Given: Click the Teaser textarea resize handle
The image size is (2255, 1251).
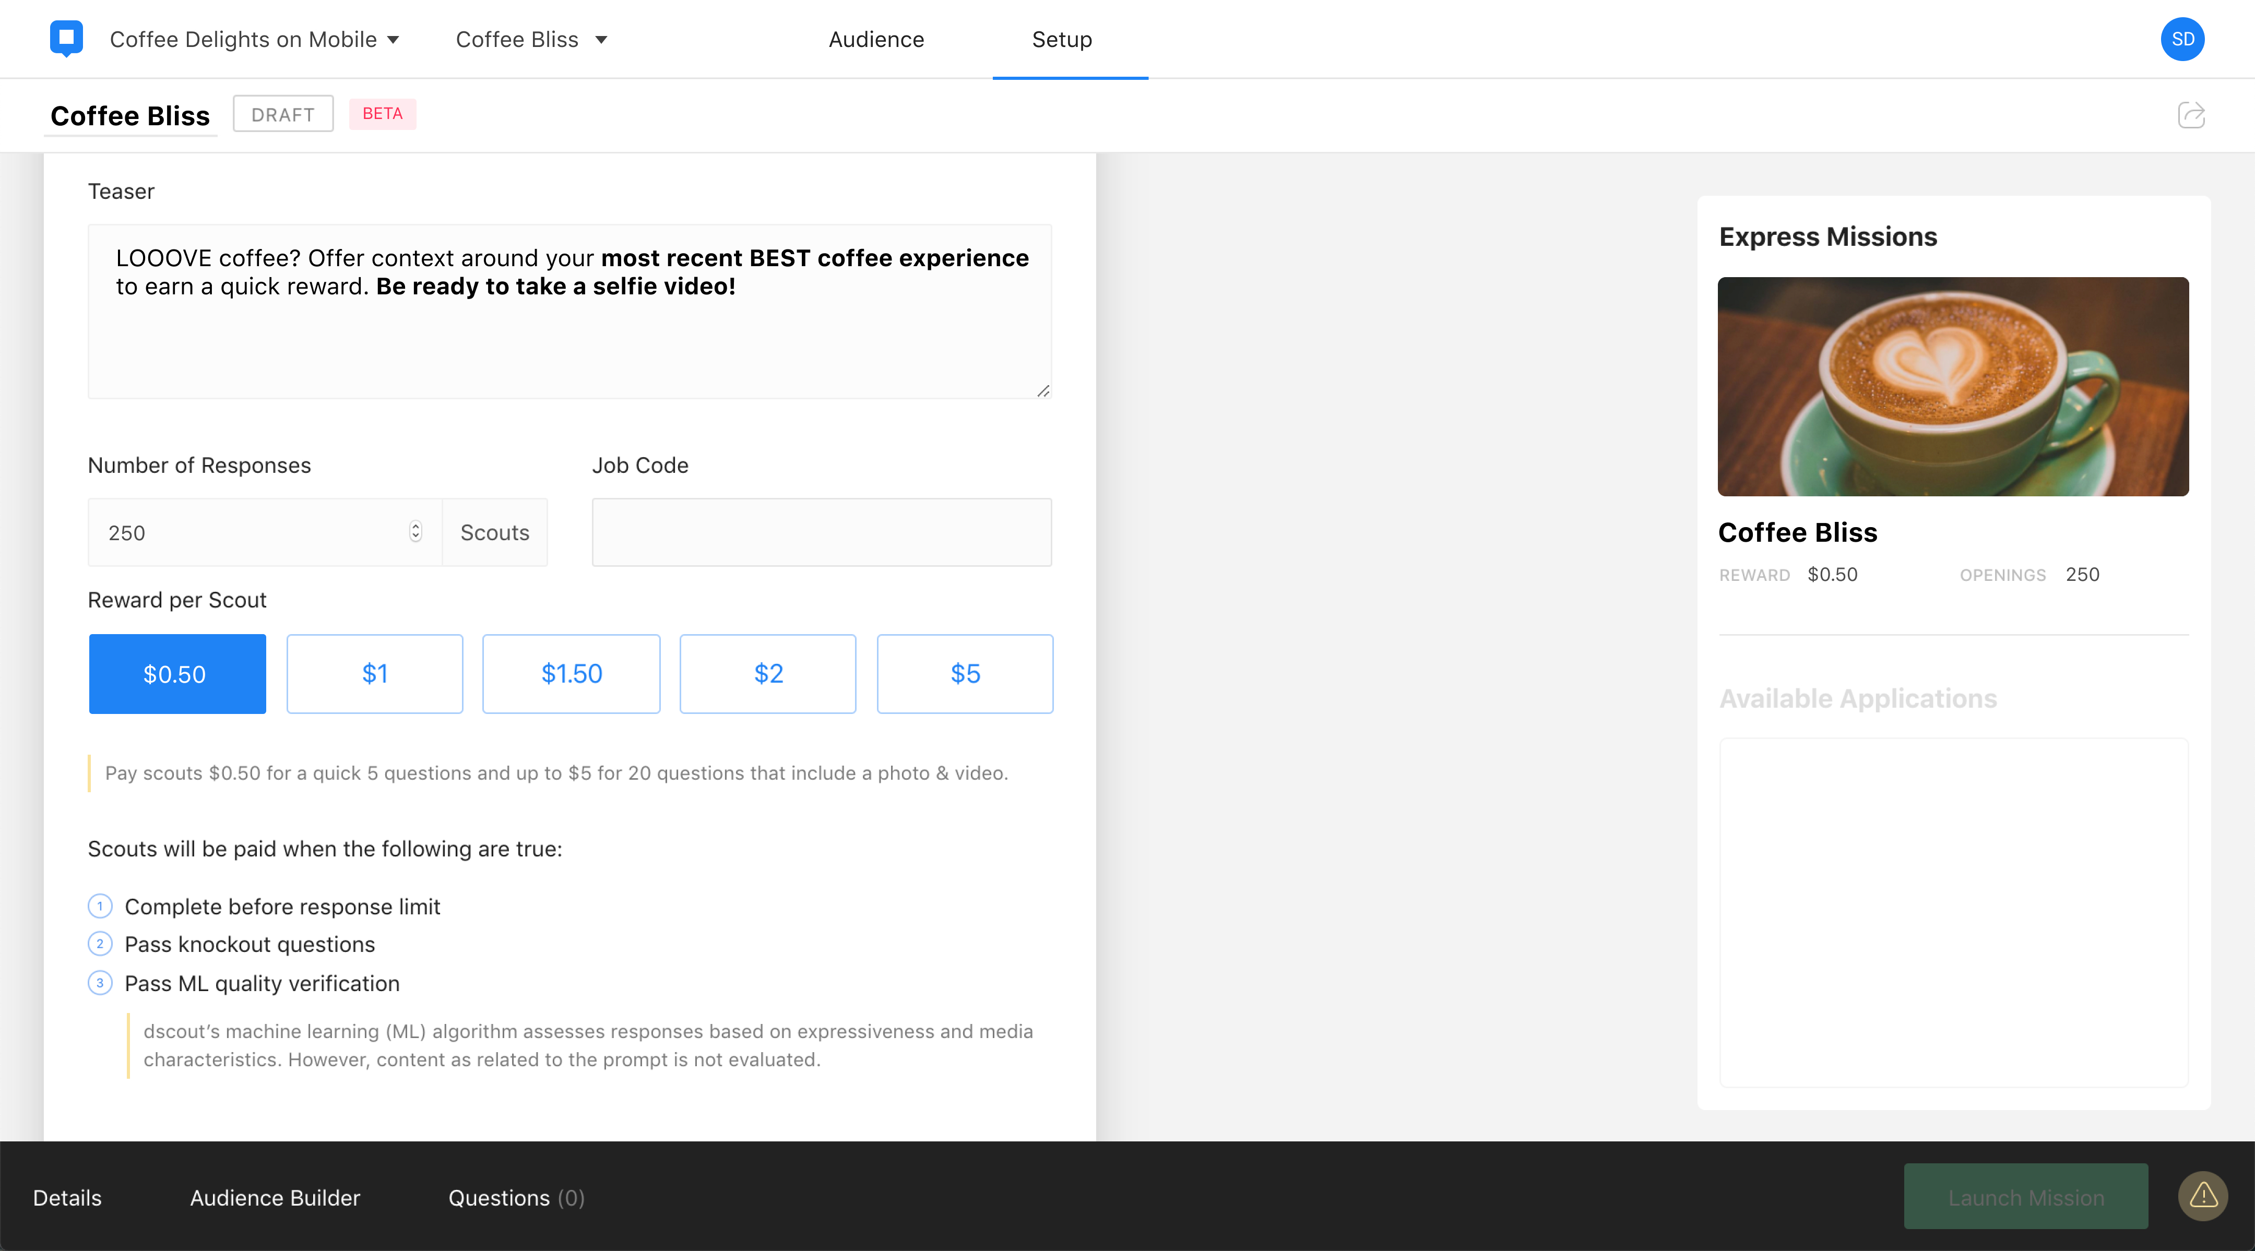Looking at the screenshot, I should click(x=1043, y=390).
